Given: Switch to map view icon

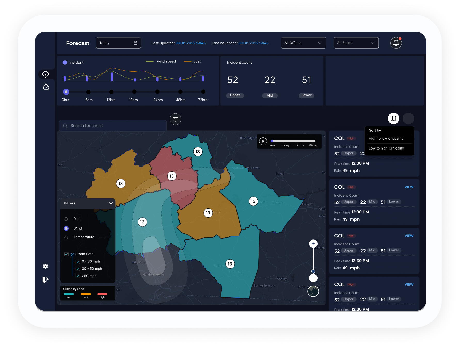Looking at the screenshot, I should click(393, 119).
